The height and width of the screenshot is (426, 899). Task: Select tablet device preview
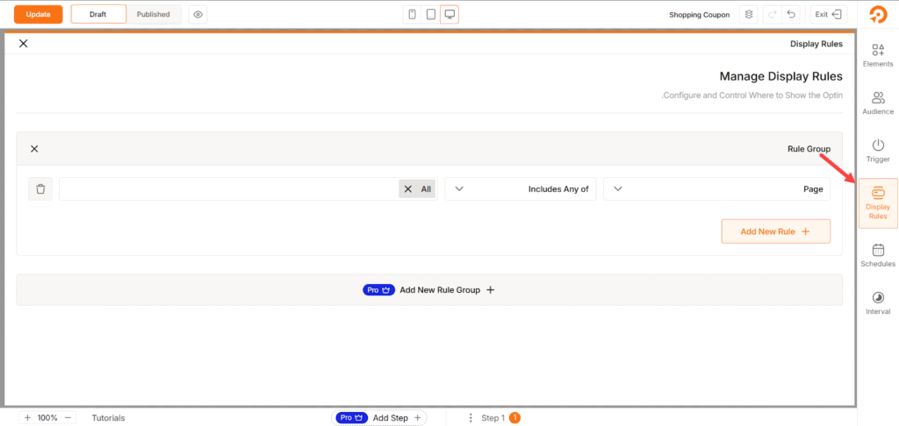coord(430,14)
